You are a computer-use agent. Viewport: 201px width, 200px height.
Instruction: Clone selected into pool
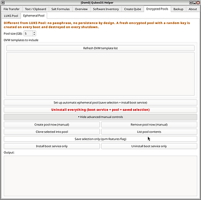(52, 132)
